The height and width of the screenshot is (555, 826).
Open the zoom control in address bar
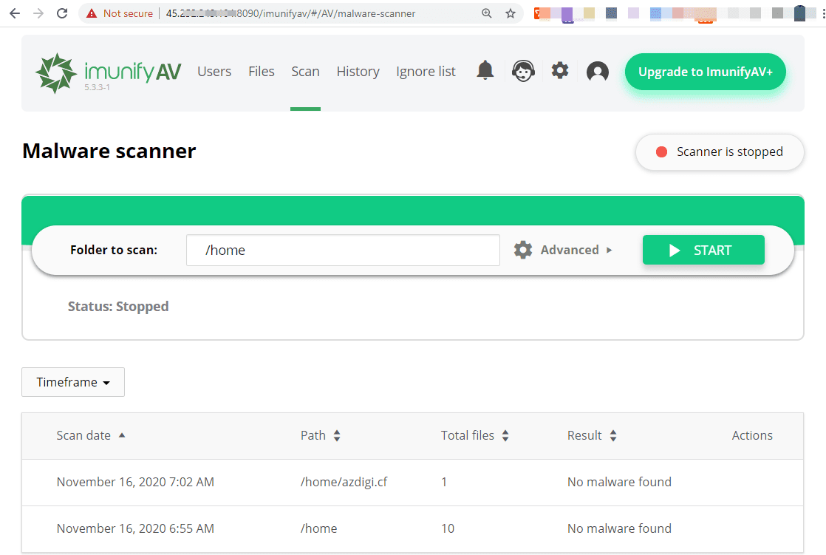click(x=487, y=13)
